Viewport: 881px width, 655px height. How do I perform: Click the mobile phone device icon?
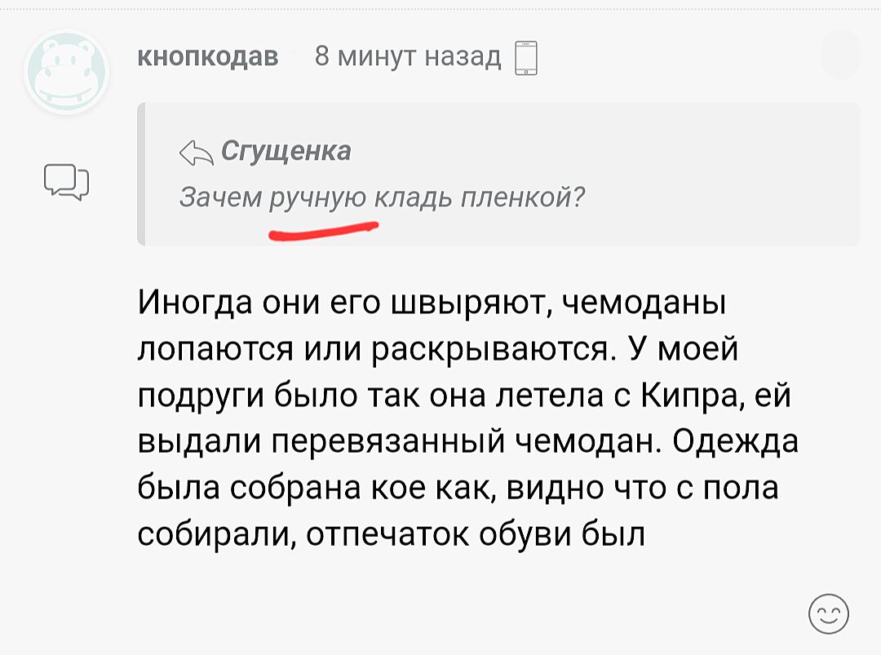[x=526, y=58]
